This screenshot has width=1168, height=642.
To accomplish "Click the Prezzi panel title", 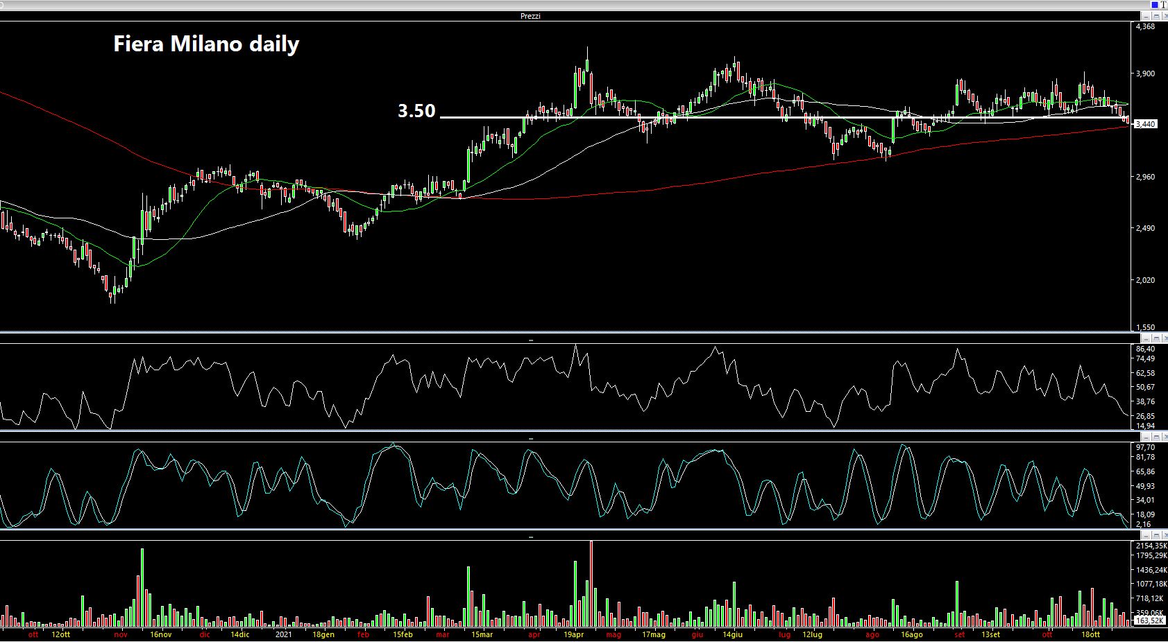I will click(530, 16).
